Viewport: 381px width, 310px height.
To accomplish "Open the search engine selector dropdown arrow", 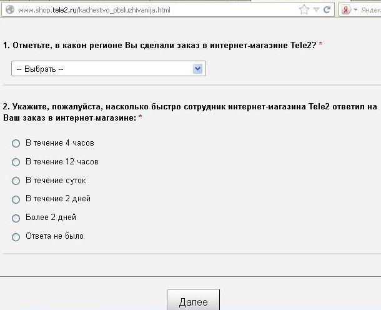I will pyautogui.click(x=355, y=10).
